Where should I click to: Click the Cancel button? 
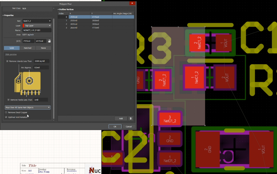click(128, 127)
